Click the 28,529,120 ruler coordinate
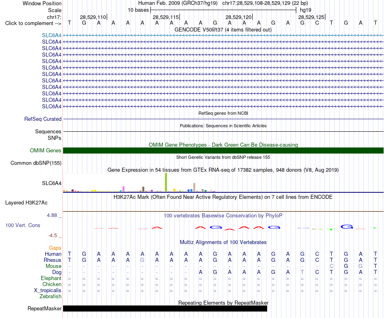Viewport: 384px width, 318px height. 238,17
